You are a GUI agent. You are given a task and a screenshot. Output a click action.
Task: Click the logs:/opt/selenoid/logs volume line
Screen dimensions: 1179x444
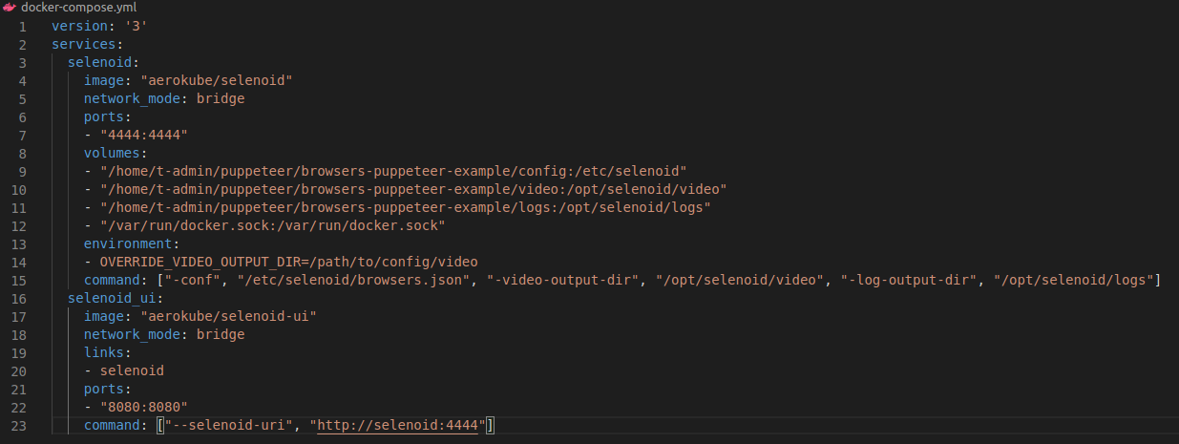pos(406,207)
